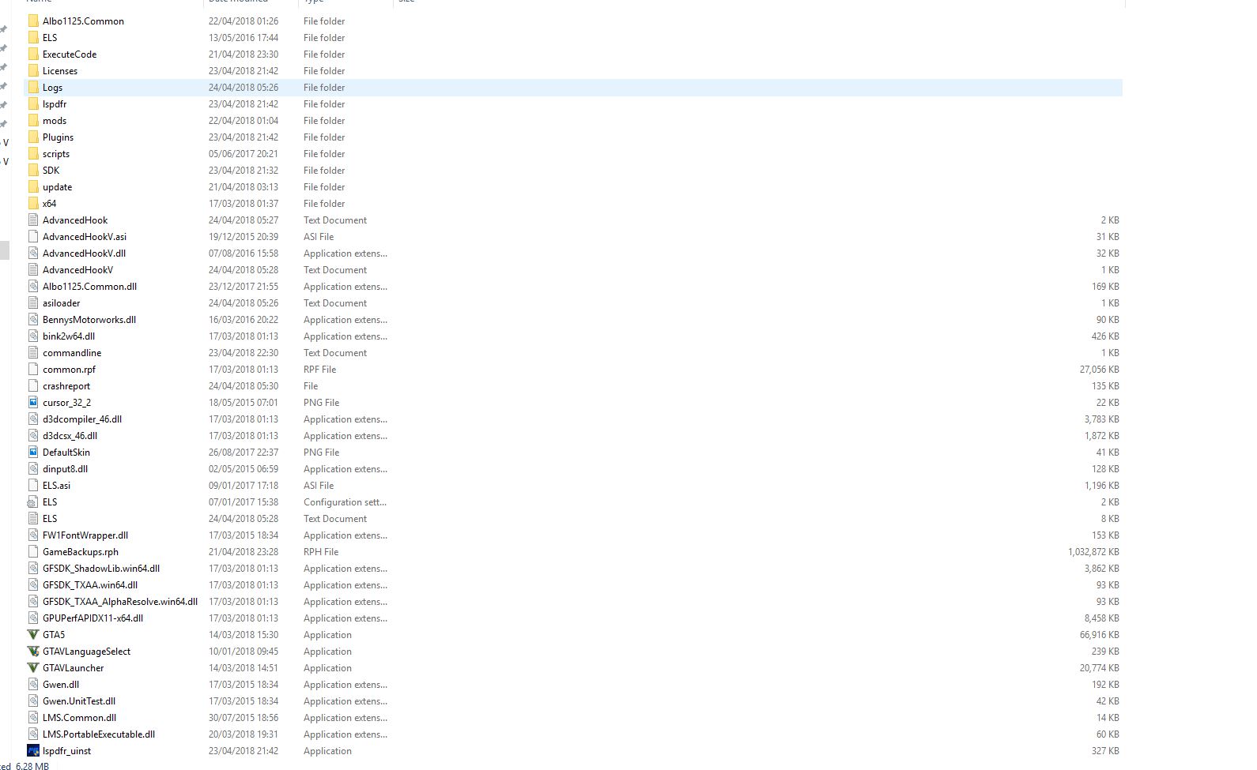Click the GTA5 application icon

[33, 634]
